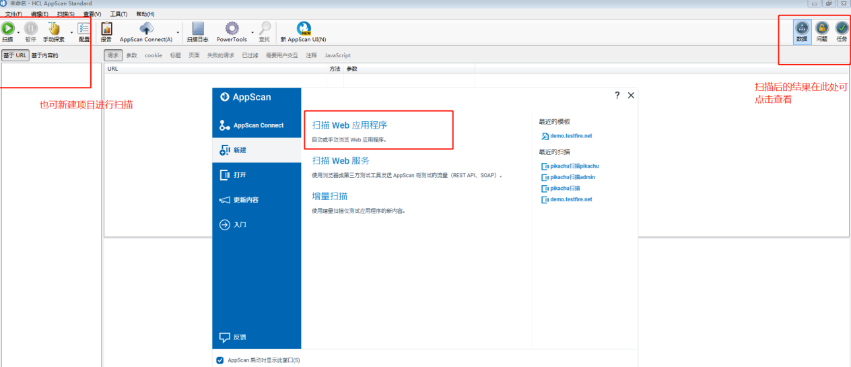Screen dimensions: 851x367
Task: Switch to the 需要用户交互 tab
Action: click(x=283, y=55)
